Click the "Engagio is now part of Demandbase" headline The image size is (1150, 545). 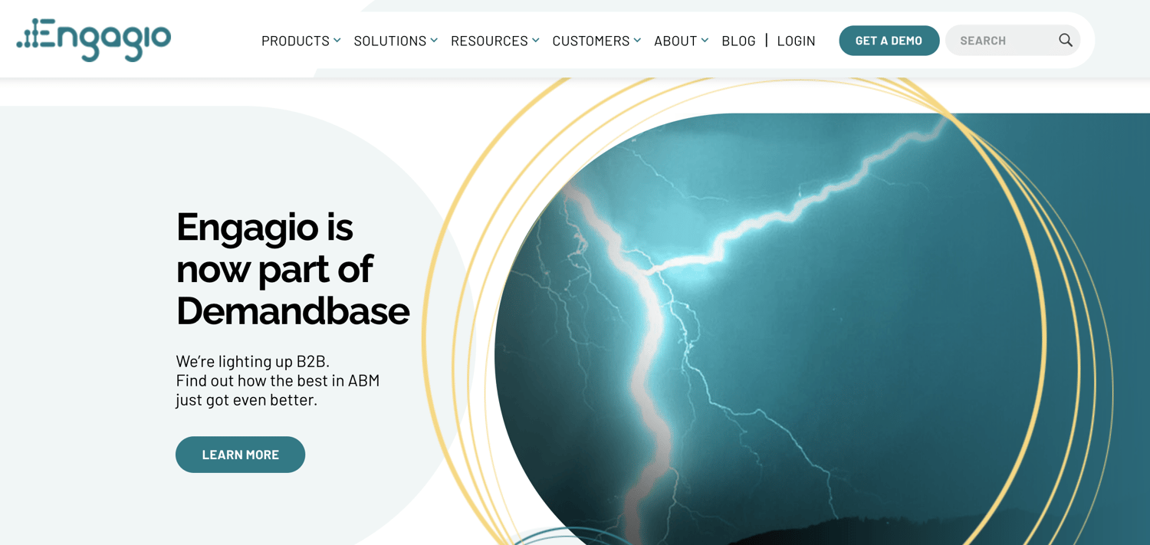point(292,268)
